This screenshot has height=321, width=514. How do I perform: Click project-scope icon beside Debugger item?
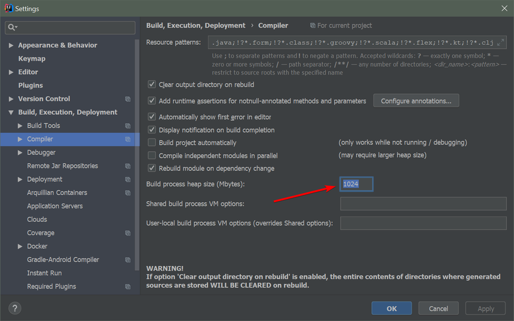tap(128, 153)
